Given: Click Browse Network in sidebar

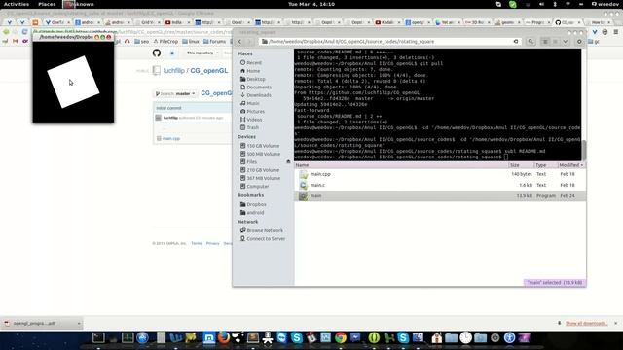Looking at the screenshot, I should click(262, 230).
